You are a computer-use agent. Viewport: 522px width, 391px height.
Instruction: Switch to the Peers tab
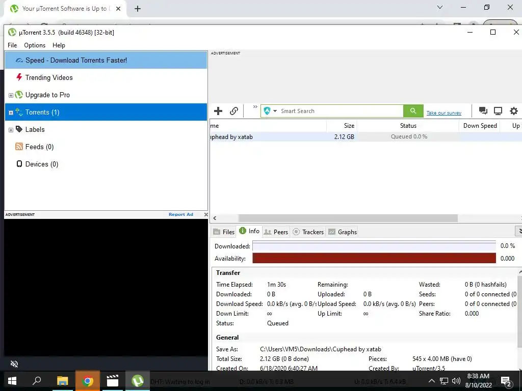(x=276, y=232)
